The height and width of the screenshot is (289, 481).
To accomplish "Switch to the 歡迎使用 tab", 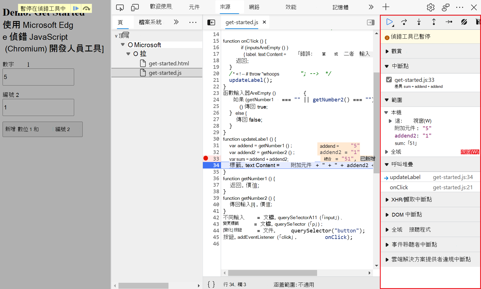I will 161,7.
